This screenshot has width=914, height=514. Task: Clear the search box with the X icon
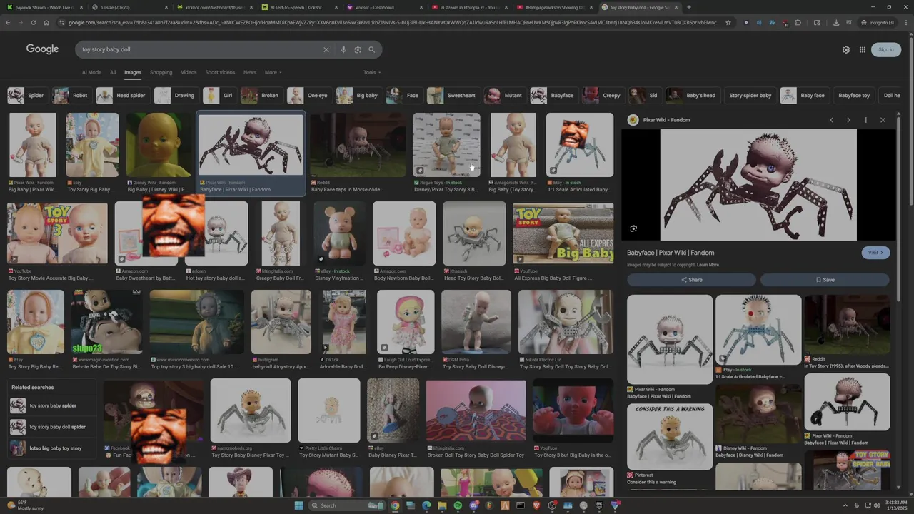pos(326,50)
